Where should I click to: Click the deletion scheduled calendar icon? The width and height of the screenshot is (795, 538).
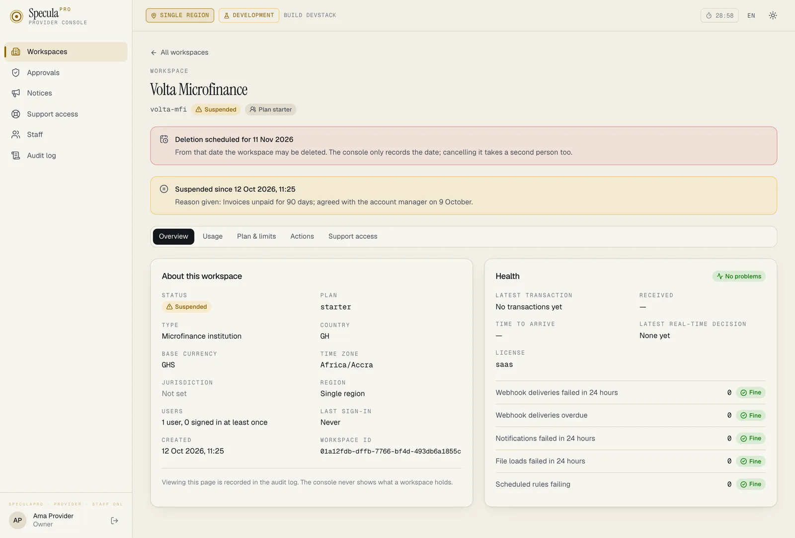pos(164,140)
